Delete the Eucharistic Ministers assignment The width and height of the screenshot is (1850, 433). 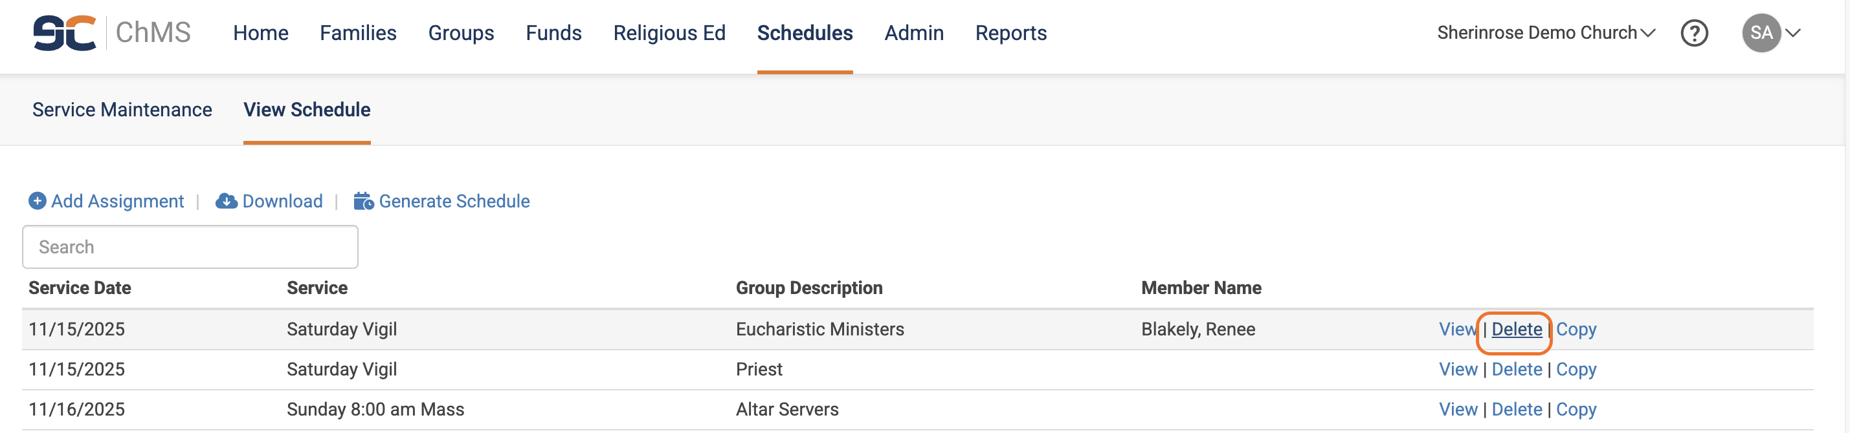(1516, 330)
